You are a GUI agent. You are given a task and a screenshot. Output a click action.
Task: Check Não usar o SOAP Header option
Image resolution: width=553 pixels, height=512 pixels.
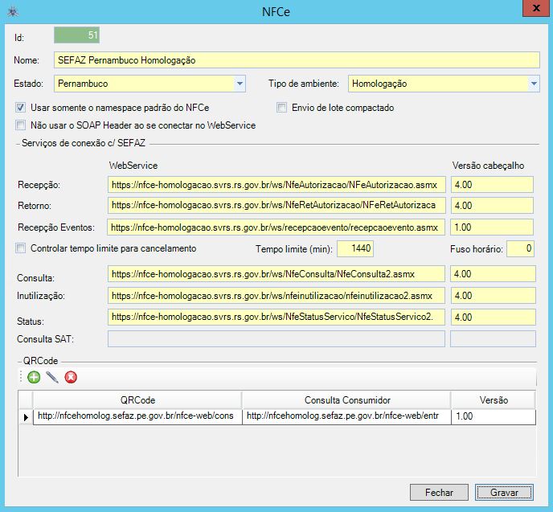tap(20, 125)
